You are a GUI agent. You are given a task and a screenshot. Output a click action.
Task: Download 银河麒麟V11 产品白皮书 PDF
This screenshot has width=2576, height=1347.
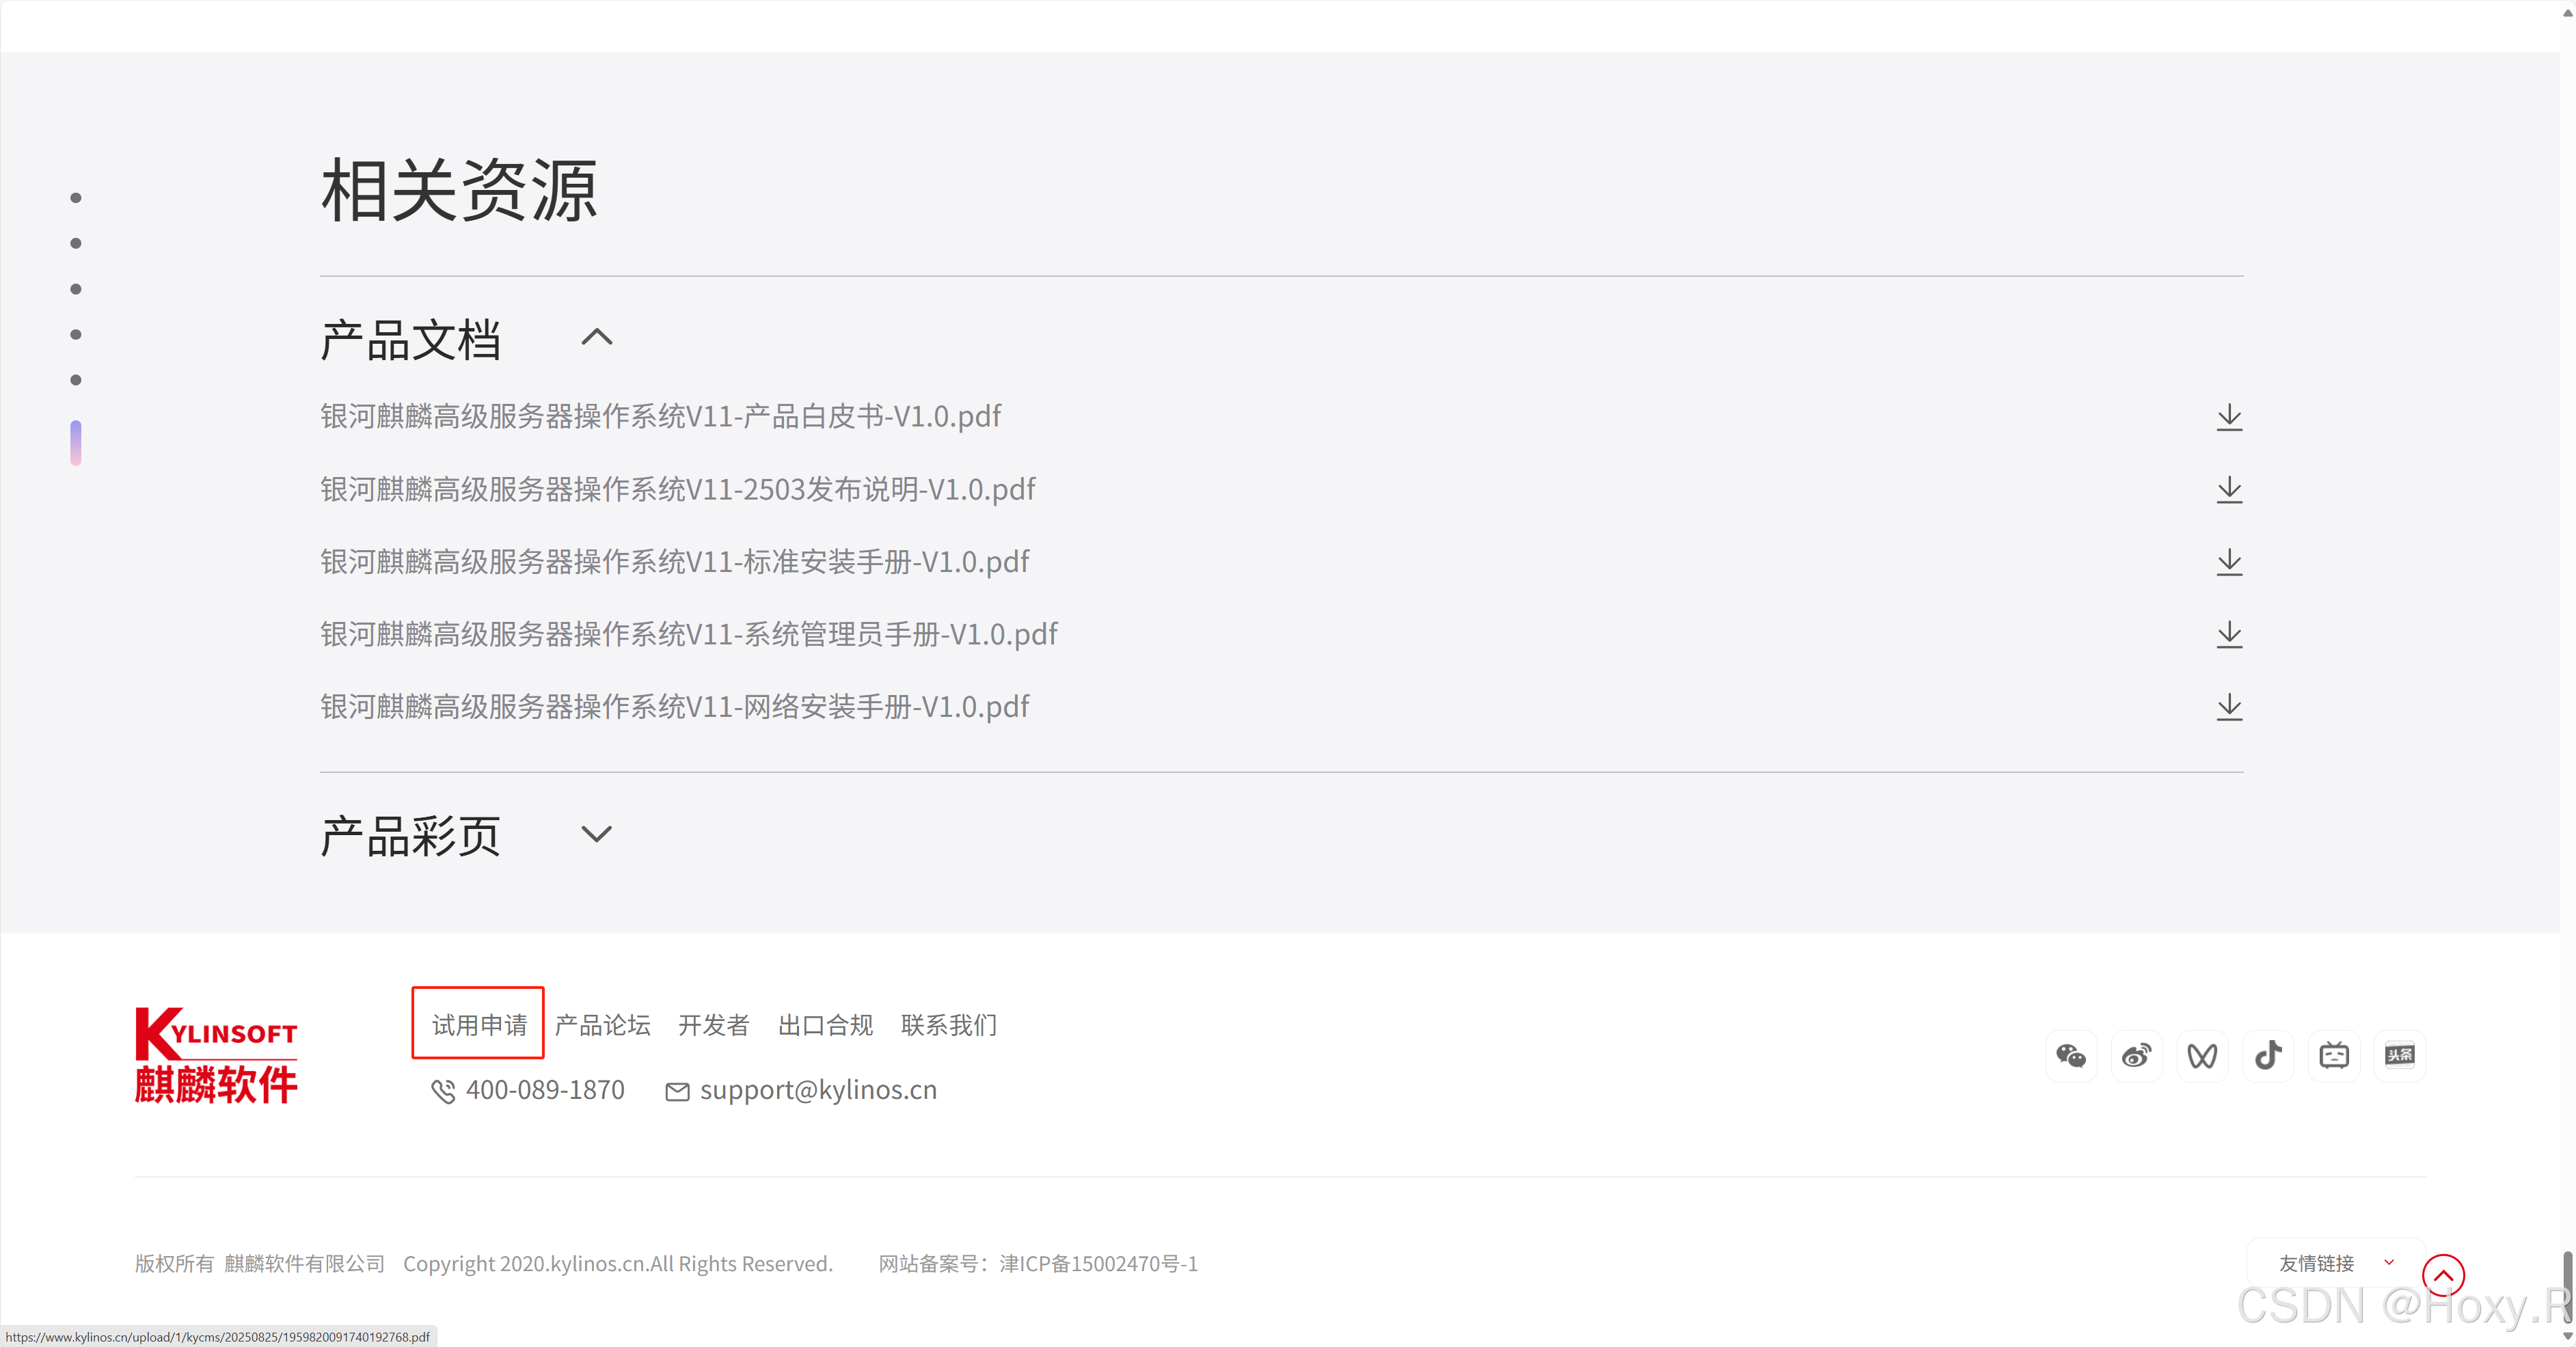coord(2229,417)
